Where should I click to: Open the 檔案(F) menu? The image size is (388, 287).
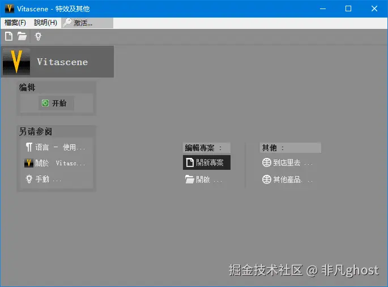coord(15,23)
